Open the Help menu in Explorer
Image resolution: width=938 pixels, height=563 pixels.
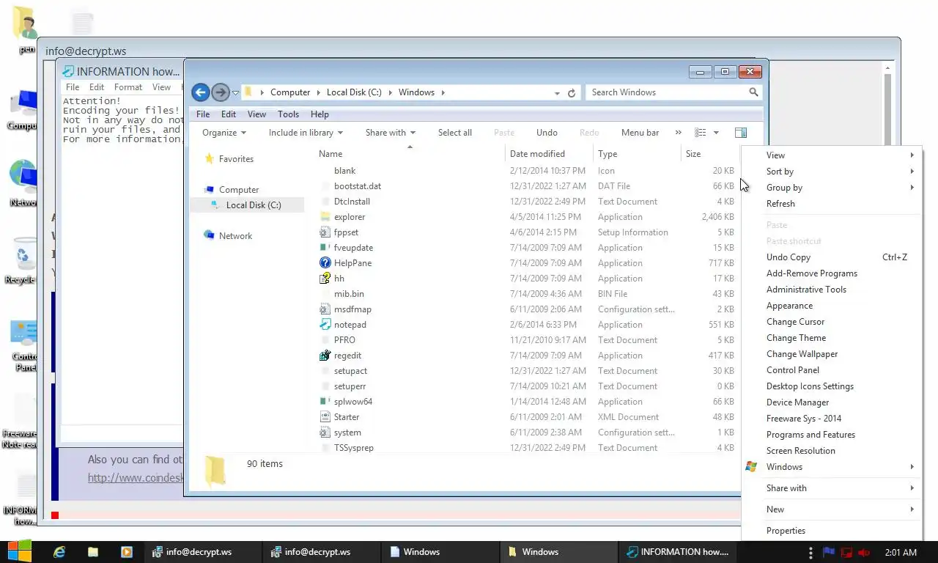point(320,114)
